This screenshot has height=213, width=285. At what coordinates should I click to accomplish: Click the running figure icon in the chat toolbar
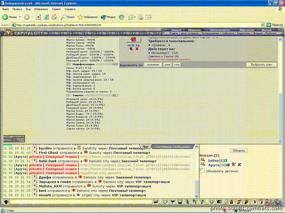pos(188,202)
